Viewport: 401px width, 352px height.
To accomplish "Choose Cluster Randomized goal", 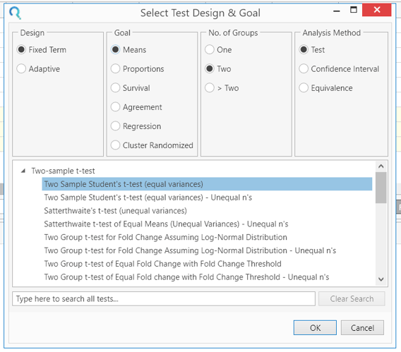I will click(x=152, y=145).
